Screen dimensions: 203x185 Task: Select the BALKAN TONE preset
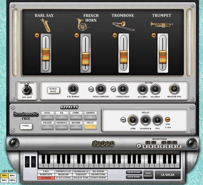(x=81, y=178)
